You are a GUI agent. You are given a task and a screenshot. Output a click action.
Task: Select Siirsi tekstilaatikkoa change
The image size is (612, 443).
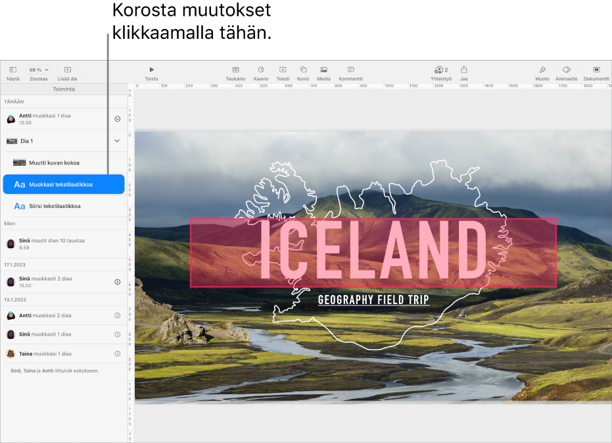(65, 206)
